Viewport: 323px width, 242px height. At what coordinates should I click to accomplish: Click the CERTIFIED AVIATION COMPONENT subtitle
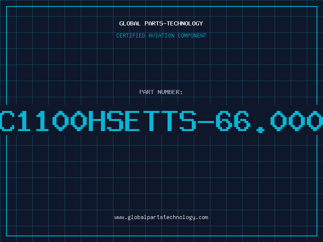pos(161,35)
